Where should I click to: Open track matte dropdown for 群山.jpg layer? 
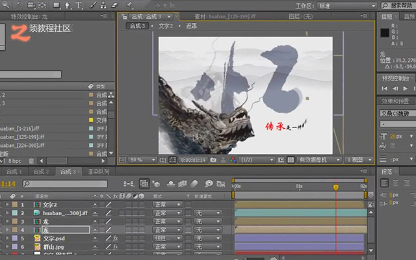[x=208, y=247]
